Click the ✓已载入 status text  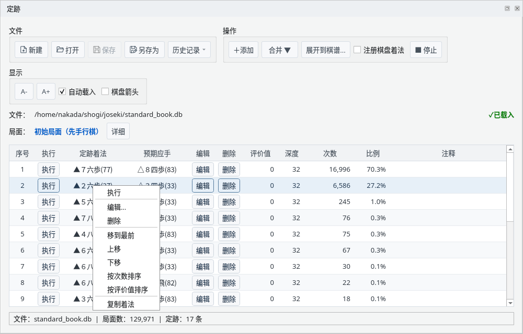click(x=501, y=115)
